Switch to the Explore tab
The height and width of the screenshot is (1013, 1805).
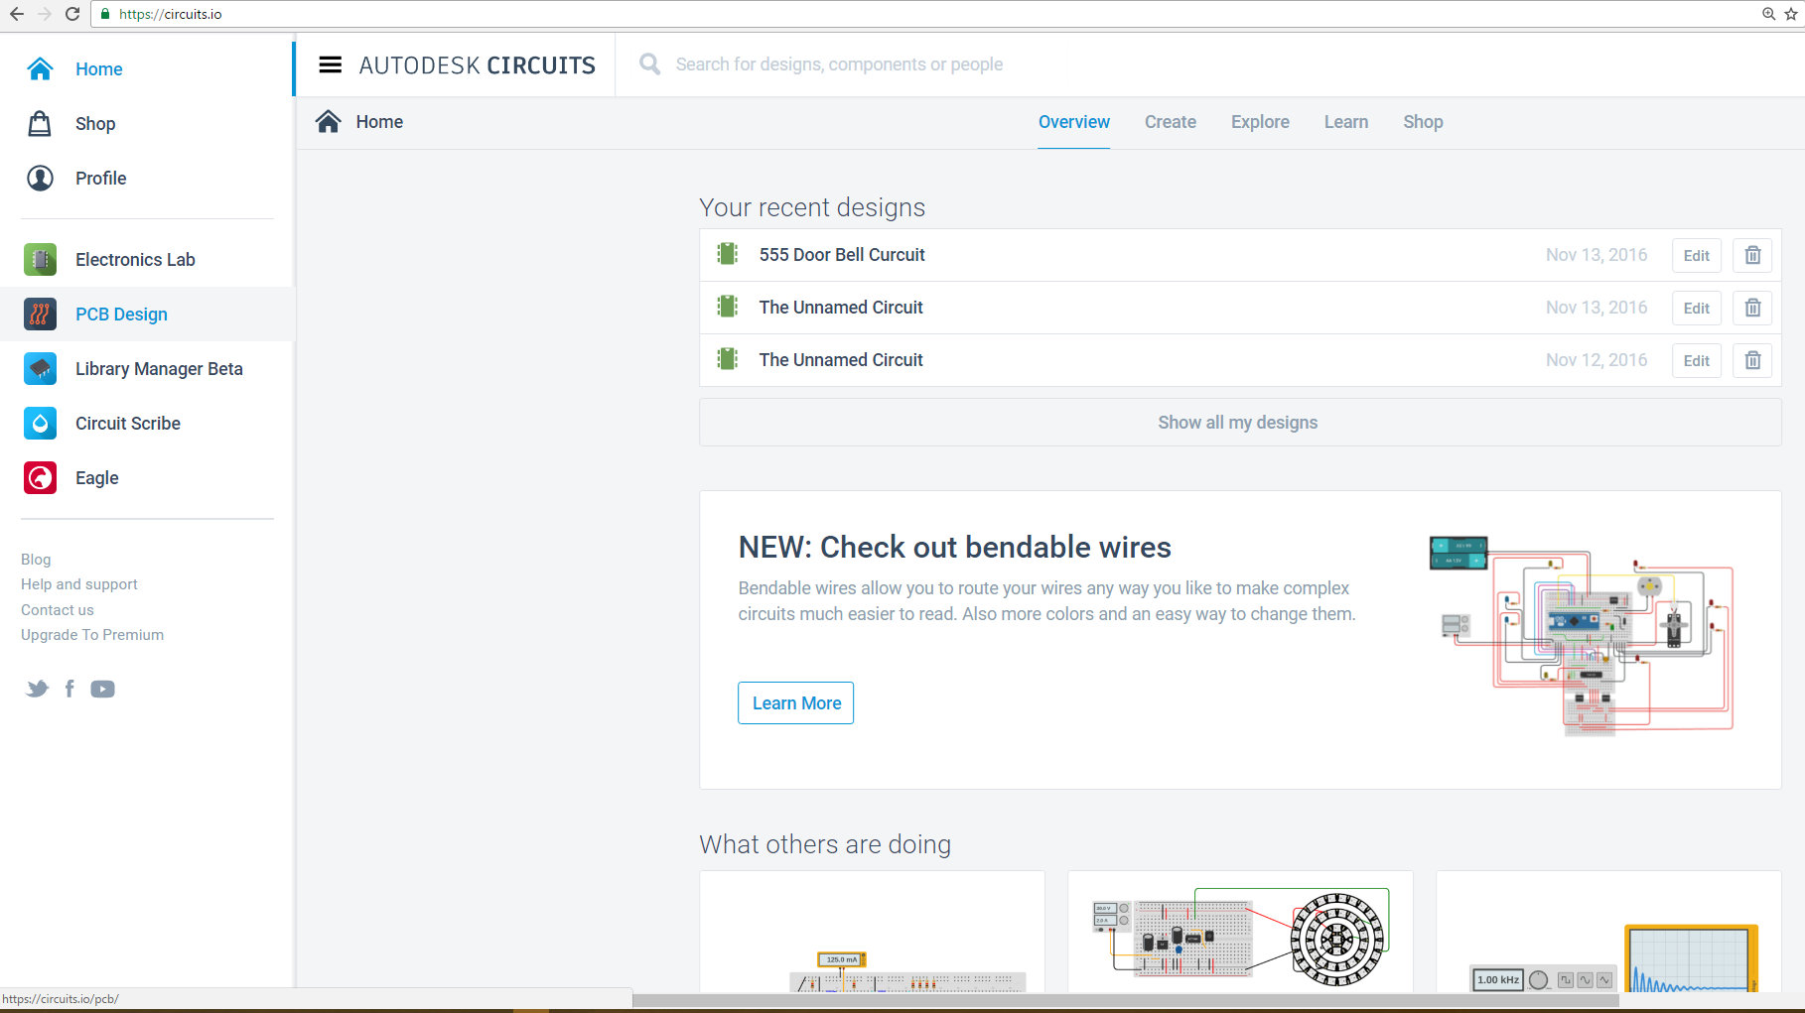point(1260,122)
